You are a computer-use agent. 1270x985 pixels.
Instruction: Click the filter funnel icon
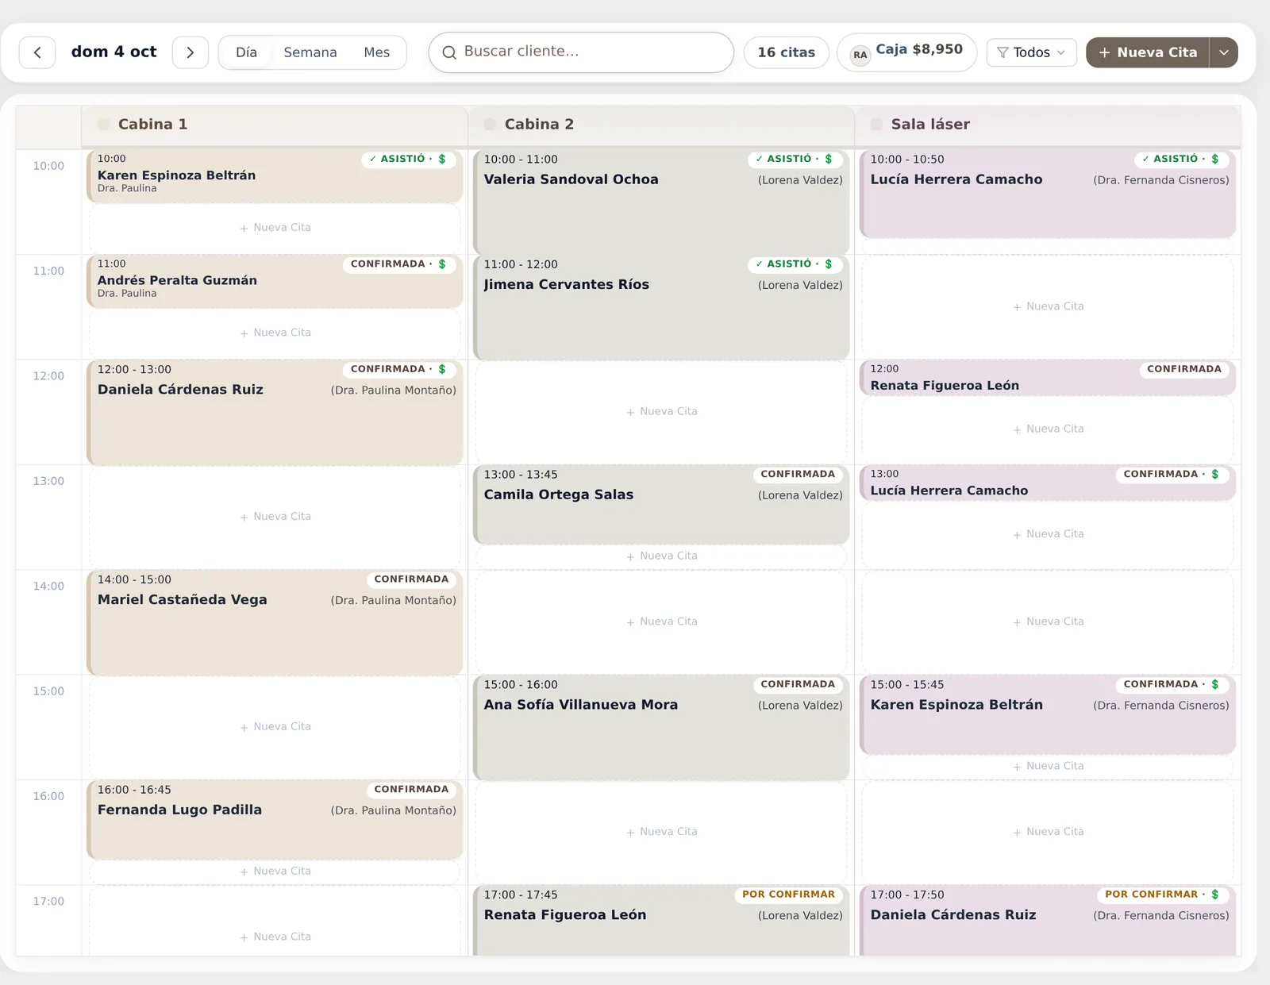tap(1003, 52)
